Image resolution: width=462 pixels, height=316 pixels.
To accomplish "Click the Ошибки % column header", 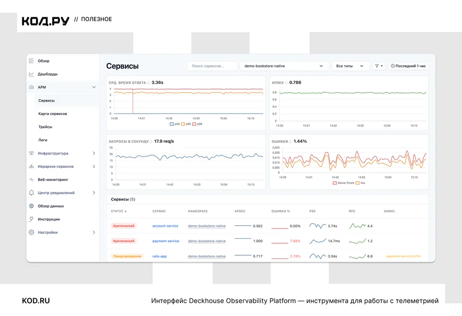I will click(x=280, y=211).
